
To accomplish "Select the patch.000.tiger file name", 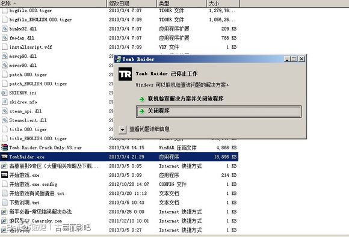I will (28, 75).
